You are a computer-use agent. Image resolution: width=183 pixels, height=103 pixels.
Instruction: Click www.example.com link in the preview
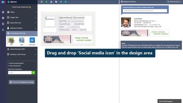click(154, 25)
